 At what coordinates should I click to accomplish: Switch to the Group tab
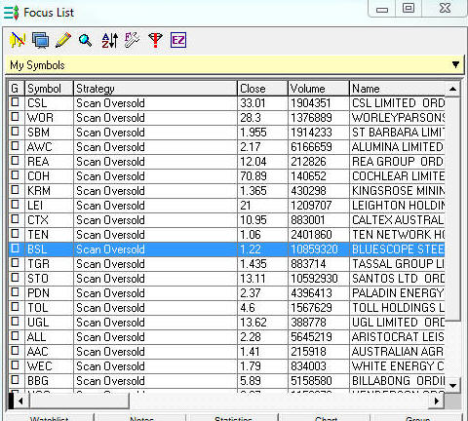(x=417, y=418)
